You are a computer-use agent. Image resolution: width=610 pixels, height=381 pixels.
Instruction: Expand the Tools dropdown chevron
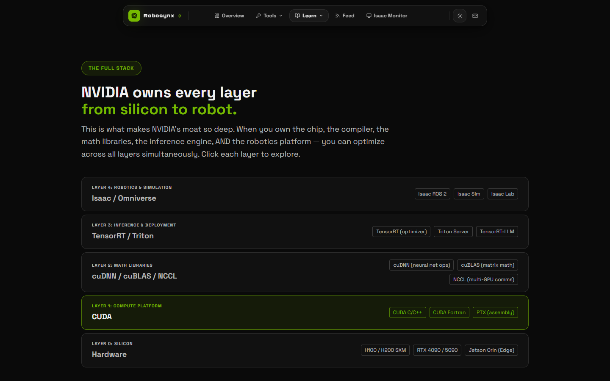(281, 16)
